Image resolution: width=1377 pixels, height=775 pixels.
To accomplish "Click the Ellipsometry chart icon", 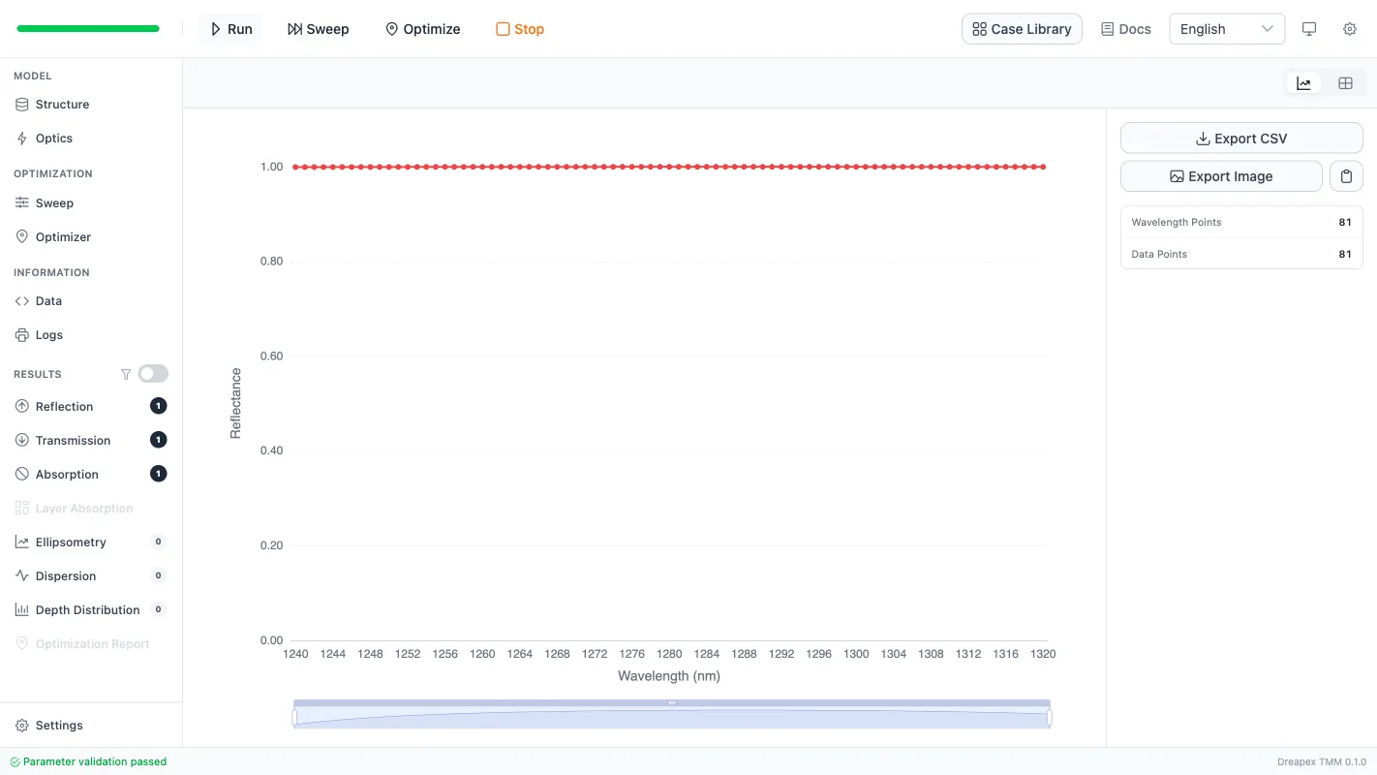I will (22, 542).
